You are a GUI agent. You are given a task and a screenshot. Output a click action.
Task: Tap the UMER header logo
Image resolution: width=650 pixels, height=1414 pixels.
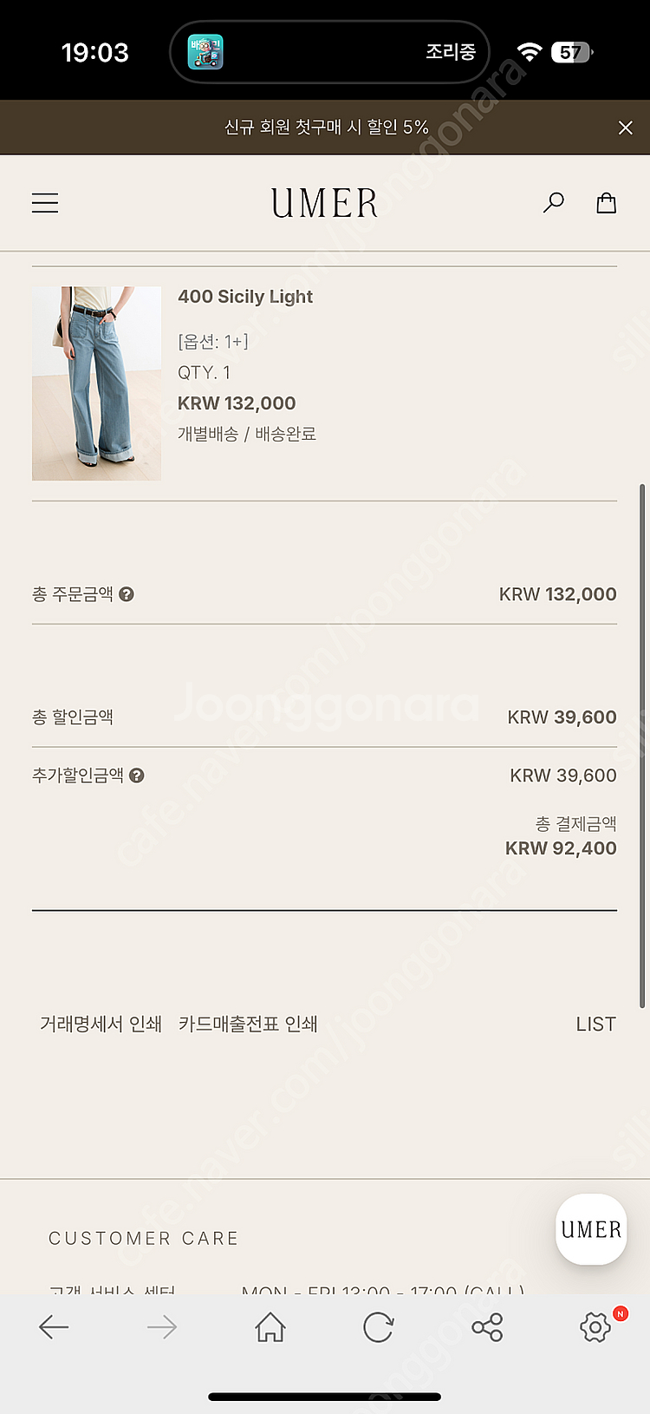click(x=325, y=203)
